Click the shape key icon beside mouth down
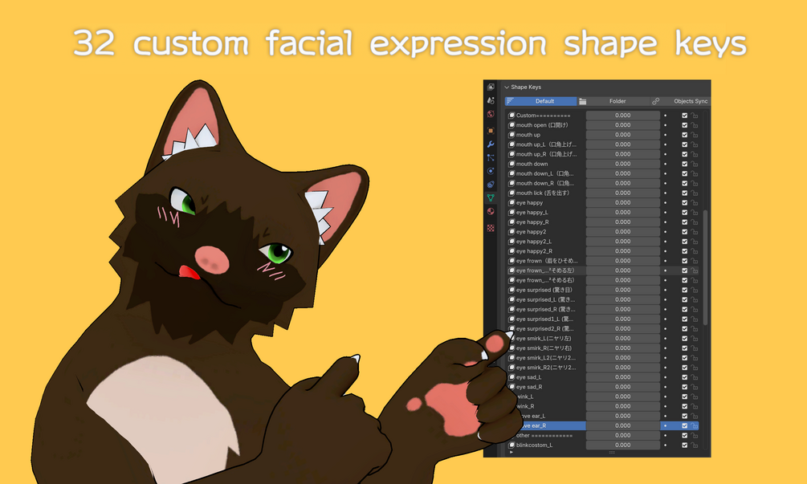Image resolution: width=807 pixels, height=484 pixels. click(x=512, y=164)
